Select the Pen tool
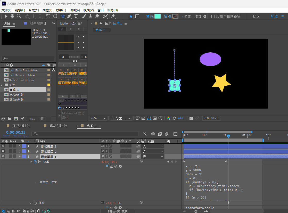This screenshot has width=288, height=213. [x=69, y=16]
